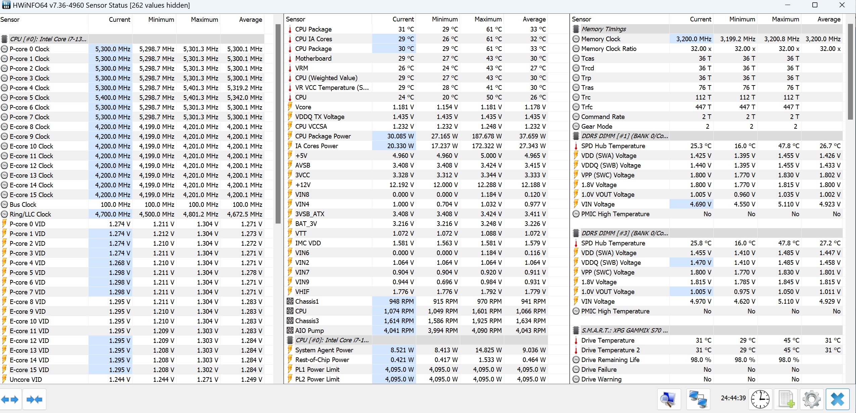Select the E-core 8 Clock row
This screenshot has width=856, height=413.
click(132, 127)
